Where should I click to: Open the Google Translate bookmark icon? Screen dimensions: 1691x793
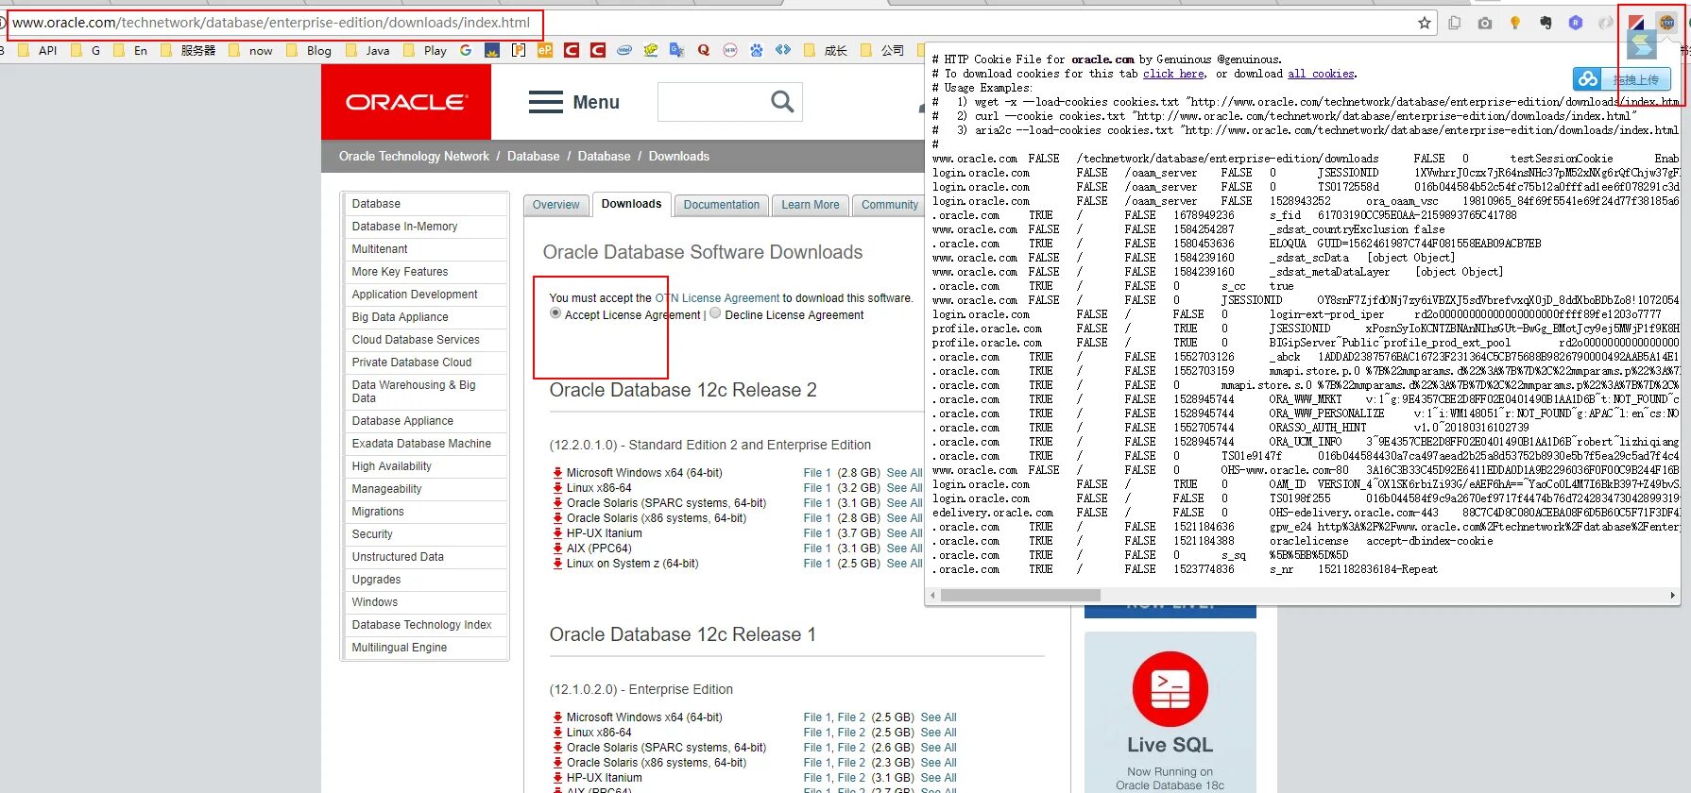pyautogui.click(x=677, y=50)
